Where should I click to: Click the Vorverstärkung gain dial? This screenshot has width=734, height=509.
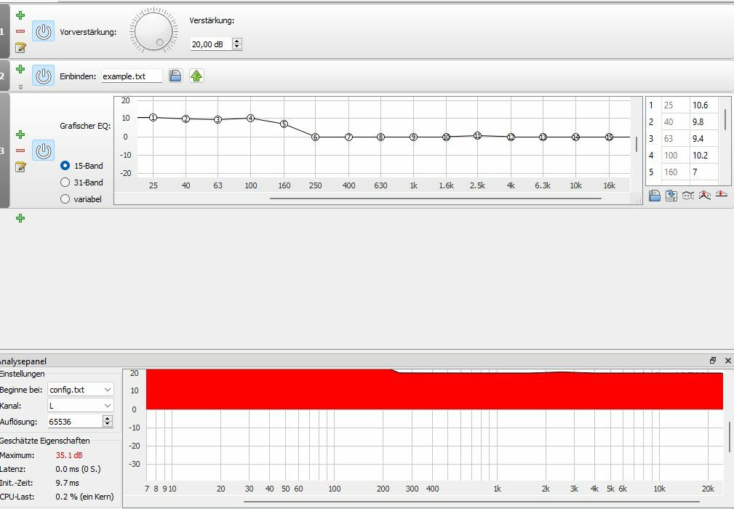coord(153,31)
